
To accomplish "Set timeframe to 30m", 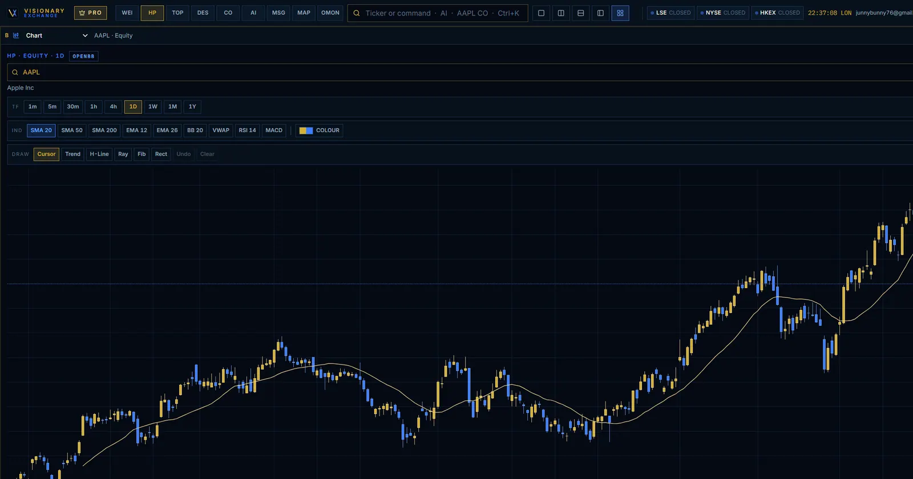I will (x=73, y=107).
